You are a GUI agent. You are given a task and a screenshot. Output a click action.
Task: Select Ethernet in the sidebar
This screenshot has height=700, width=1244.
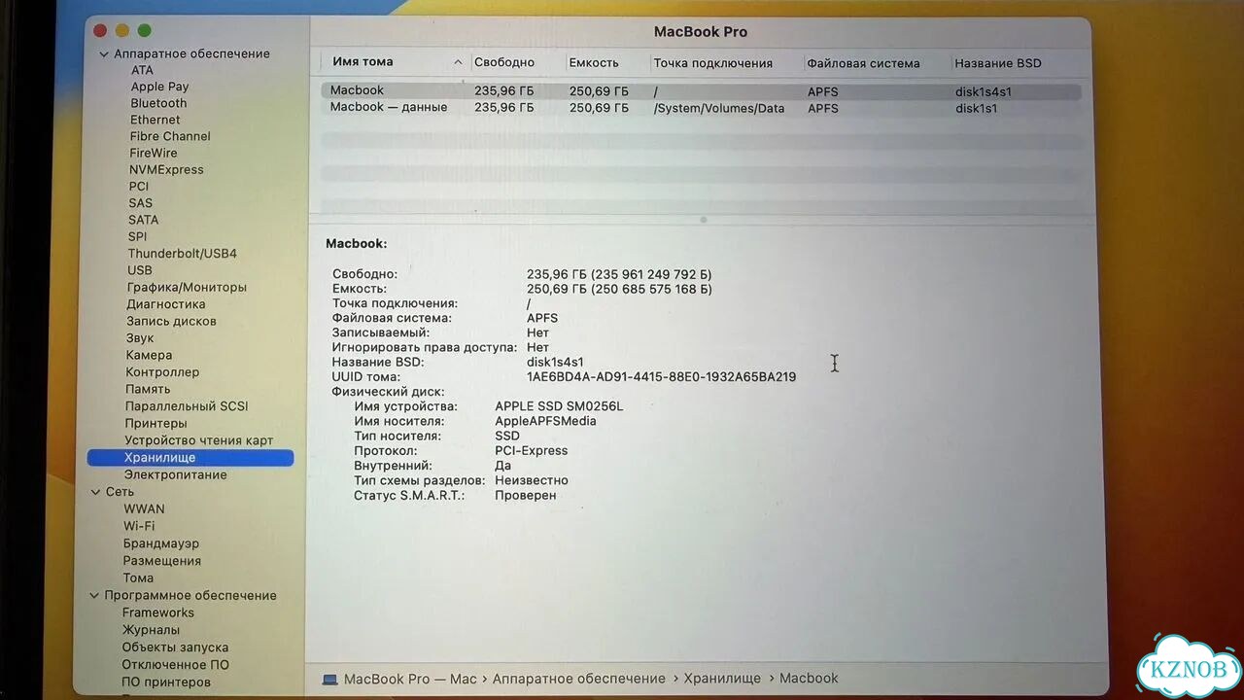[x=155, y=120]
